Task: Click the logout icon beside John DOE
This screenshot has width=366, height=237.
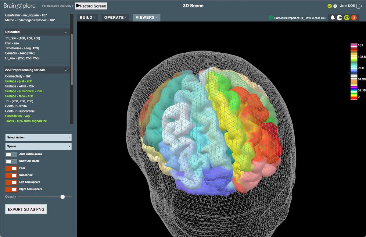Action: [x=359, y=6]
